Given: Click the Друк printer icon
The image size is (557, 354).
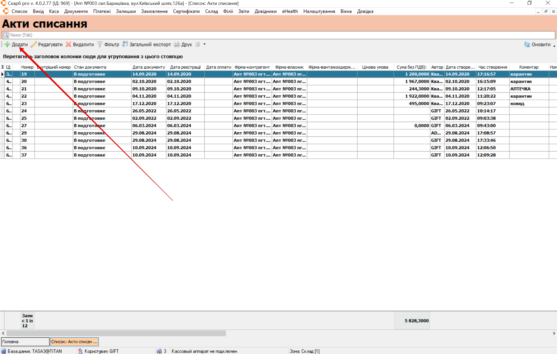Looking at the screenshot, I should point(177,44).
